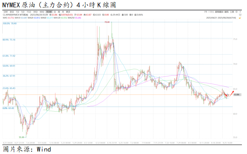Click the 61.8% 71.92 Fibonacci label
This screenshot has height=154, width=247.
9,56
